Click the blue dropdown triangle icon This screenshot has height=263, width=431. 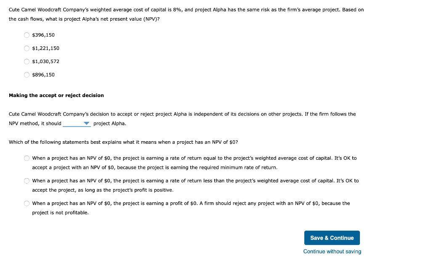87,123
